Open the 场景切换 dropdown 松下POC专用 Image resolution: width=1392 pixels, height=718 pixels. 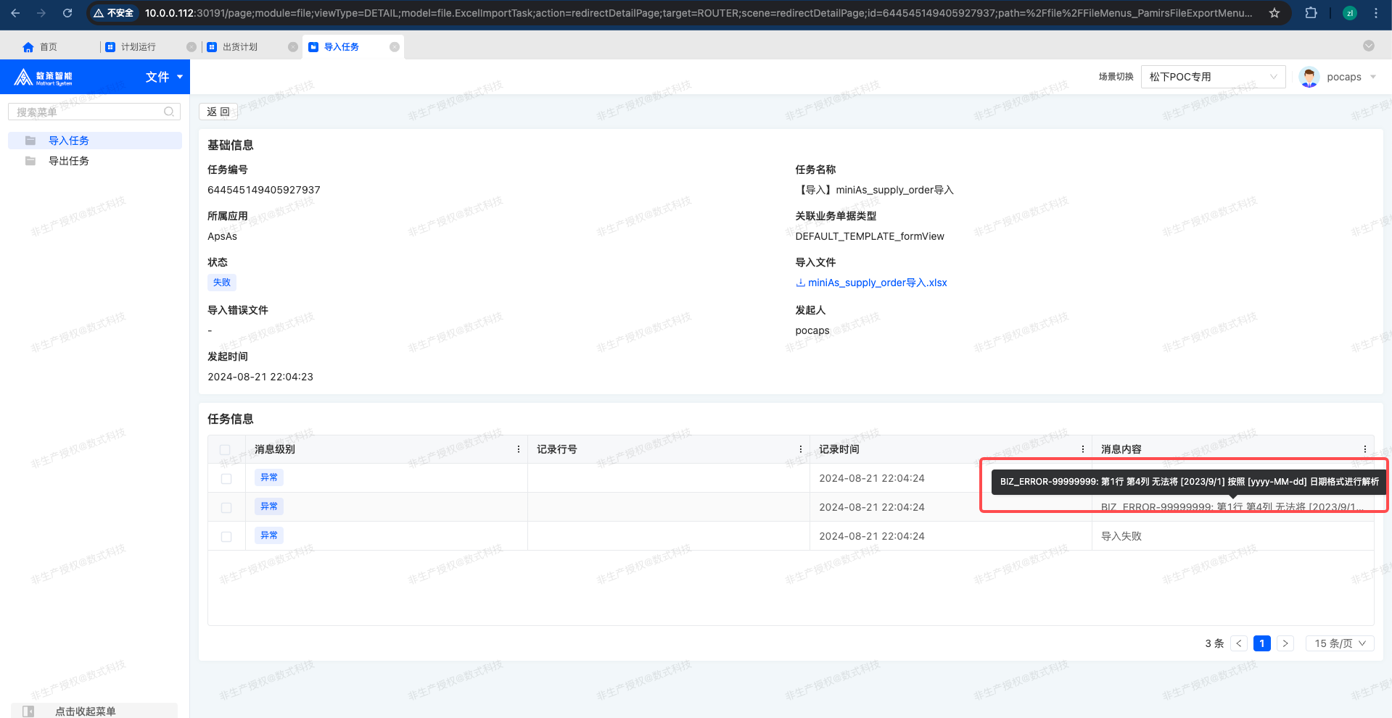(1212, 77)
